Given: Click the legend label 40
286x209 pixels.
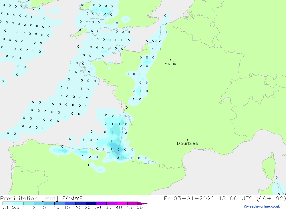Looking at the screenshot, I should click(x=119, y=207).
